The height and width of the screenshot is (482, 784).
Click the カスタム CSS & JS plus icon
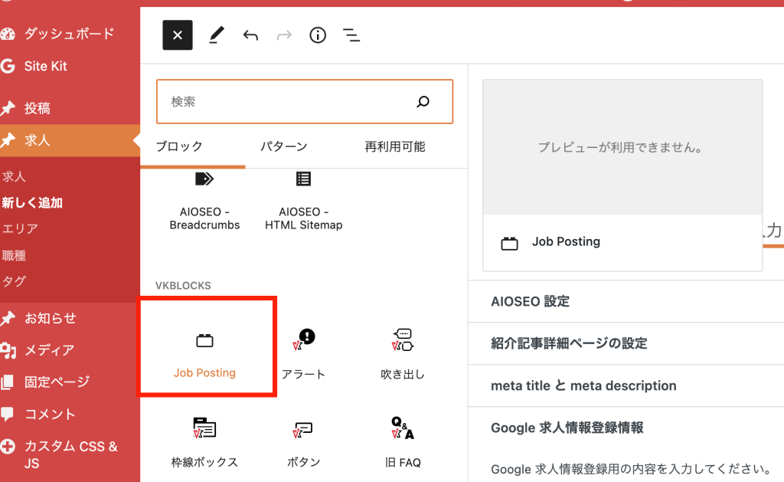8,446
